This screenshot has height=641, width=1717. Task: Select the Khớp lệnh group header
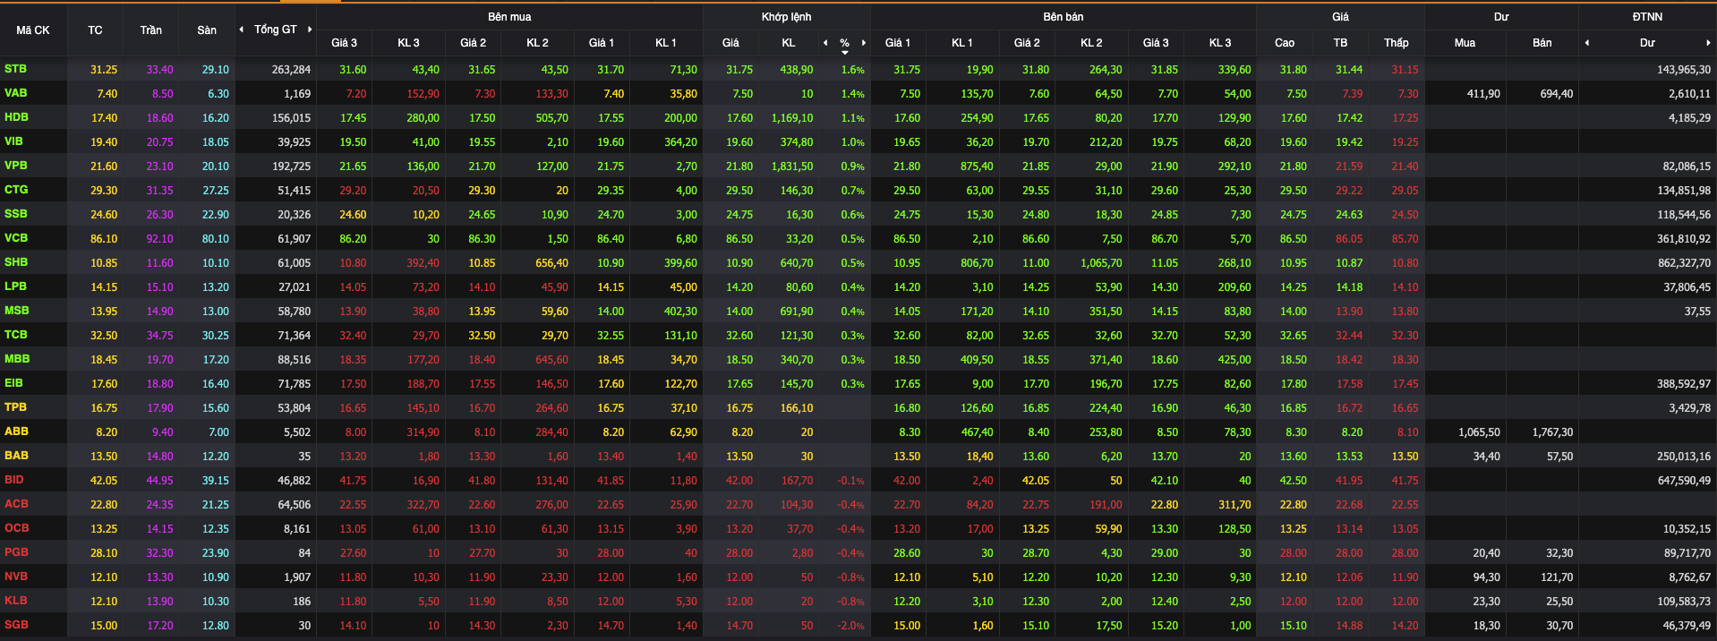tap(786, 17)
